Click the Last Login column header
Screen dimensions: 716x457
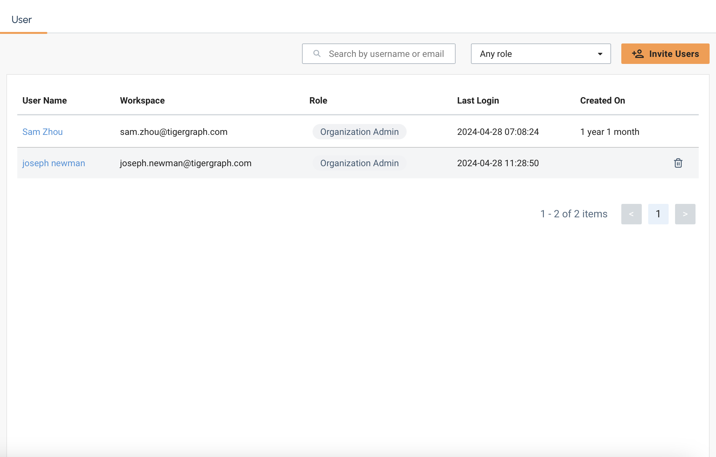click(478, 100)
